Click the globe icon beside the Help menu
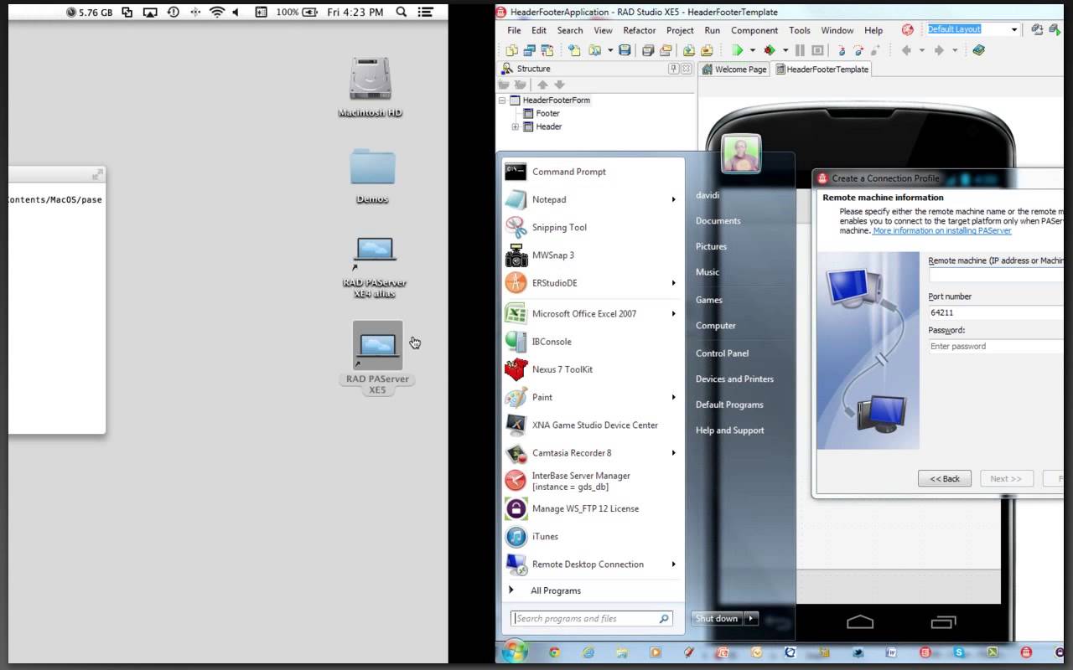1073x670 pixels. pyautogui.click(x=907, y=29)
